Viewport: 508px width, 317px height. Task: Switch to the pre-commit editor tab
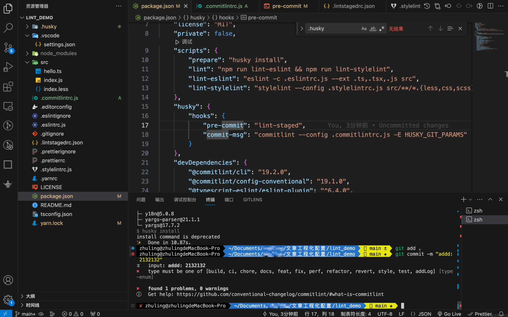[289, 6]
